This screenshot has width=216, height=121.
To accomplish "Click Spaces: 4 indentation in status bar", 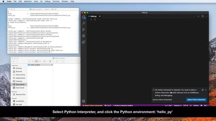I will pos(178,106).
